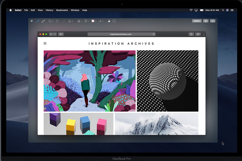Open the Apple menu
The width and height of the screenshot is (242, 161).
click(x=10, y=10)
